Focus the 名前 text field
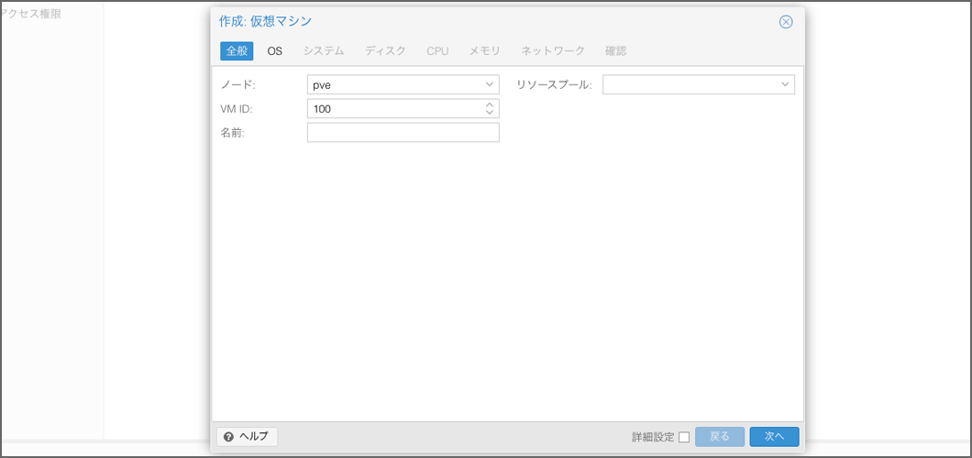 point(403,132)
